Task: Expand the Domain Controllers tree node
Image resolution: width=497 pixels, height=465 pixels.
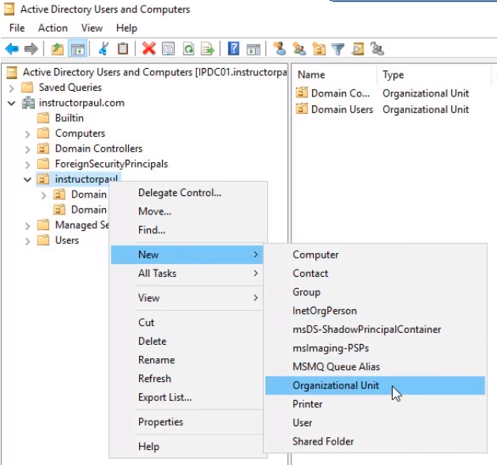Action: click(x=28, y=149)
